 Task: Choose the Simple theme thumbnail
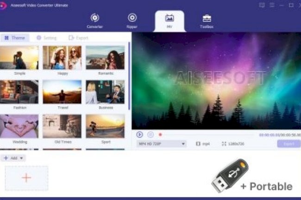19,58
